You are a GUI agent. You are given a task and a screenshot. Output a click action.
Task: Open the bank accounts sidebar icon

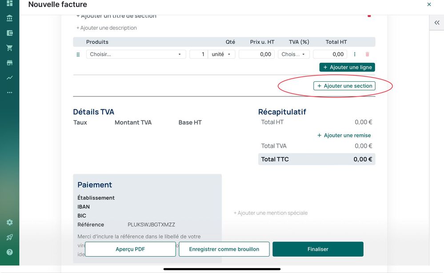tap(9, 18)
